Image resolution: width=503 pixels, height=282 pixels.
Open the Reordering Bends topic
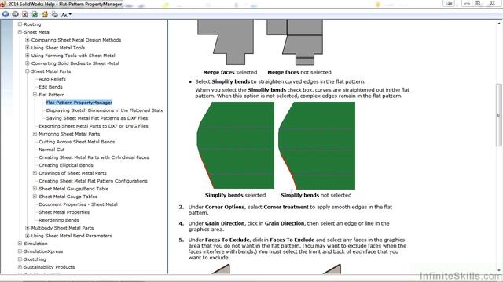[59, 220]
